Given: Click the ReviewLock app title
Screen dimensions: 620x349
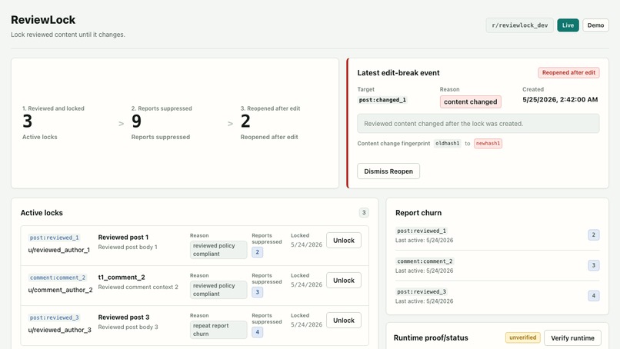Looking at the screenshot, I should 43,20.
